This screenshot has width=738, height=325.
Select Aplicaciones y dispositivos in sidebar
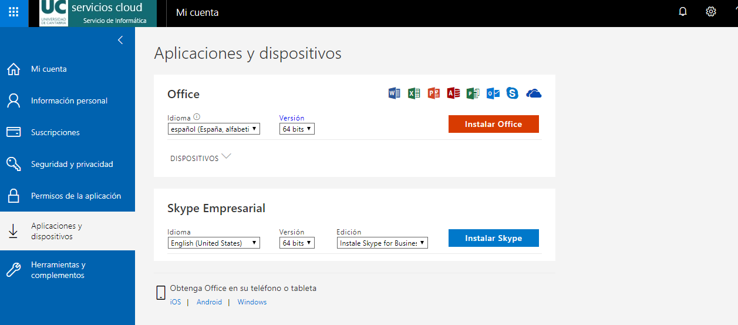[x=68, y=231]
